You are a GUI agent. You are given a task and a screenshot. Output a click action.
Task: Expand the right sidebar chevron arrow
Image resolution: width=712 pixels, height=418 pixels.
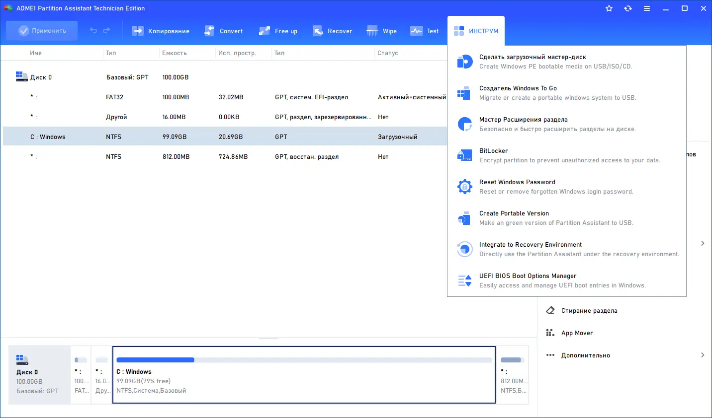702,243
